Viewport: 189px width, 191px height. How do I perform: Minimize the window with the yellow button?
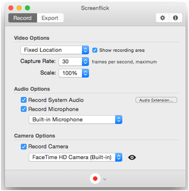(x=19, y=8)
